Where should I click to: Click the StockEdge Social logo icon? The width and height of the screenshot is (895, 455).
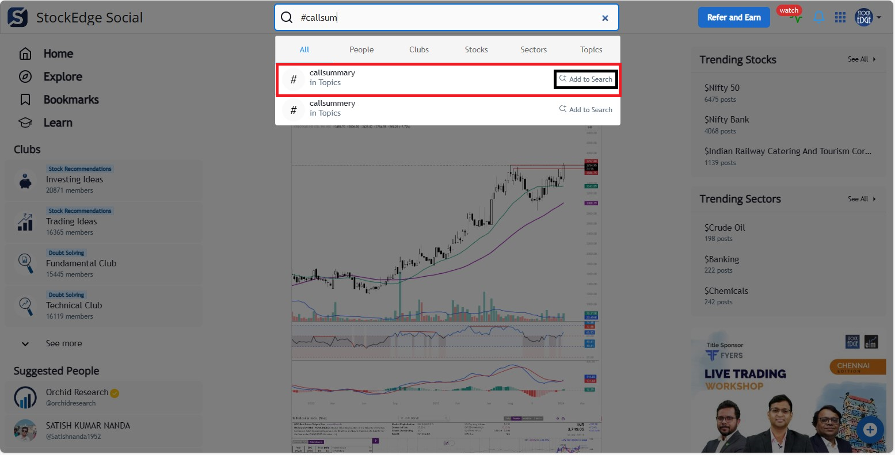[x=17, y=17]
